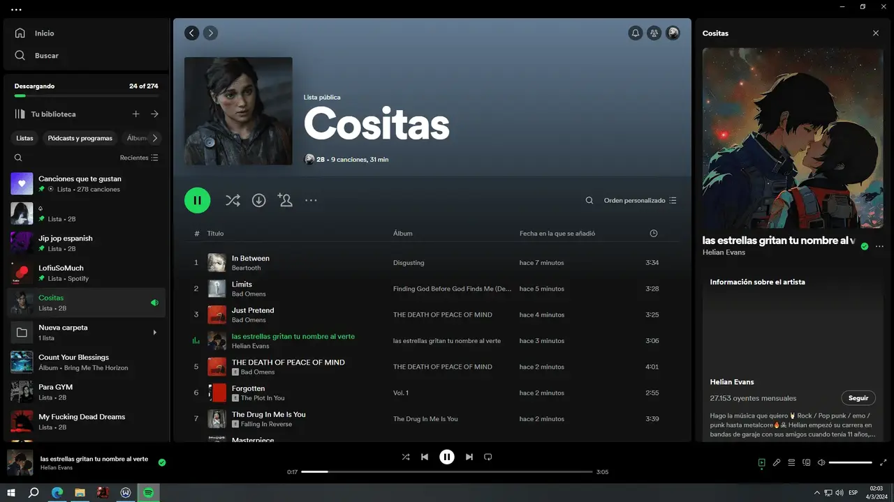Connect to a device

pos(806,462)
